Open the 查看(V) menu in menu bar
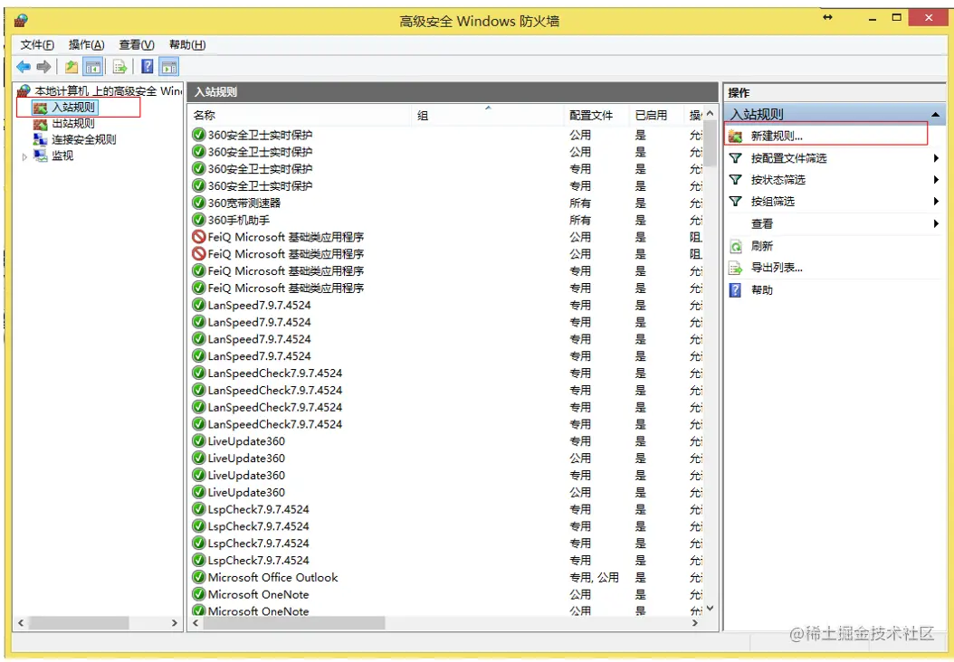 [137, 45]
